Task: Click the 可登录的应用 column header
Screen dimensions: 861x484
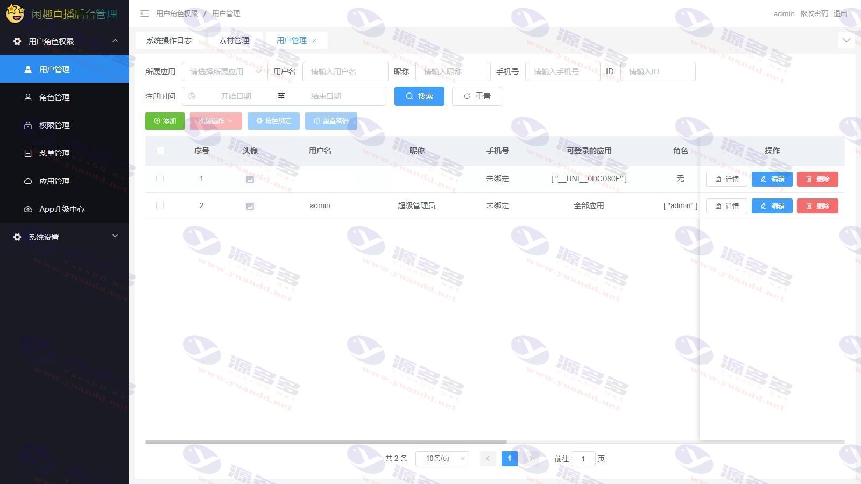Action: (x=589, y=151)
